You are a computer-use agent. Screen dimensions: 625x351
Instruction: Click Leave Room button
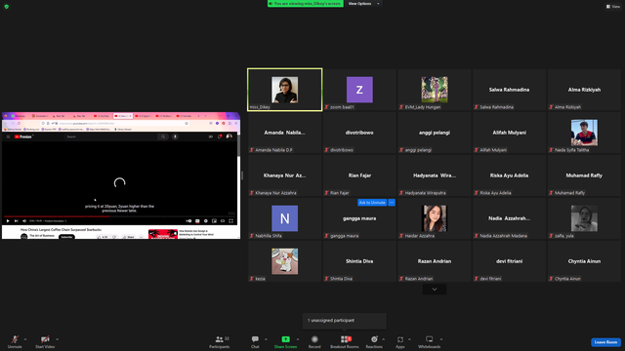[x=605, y=342]
